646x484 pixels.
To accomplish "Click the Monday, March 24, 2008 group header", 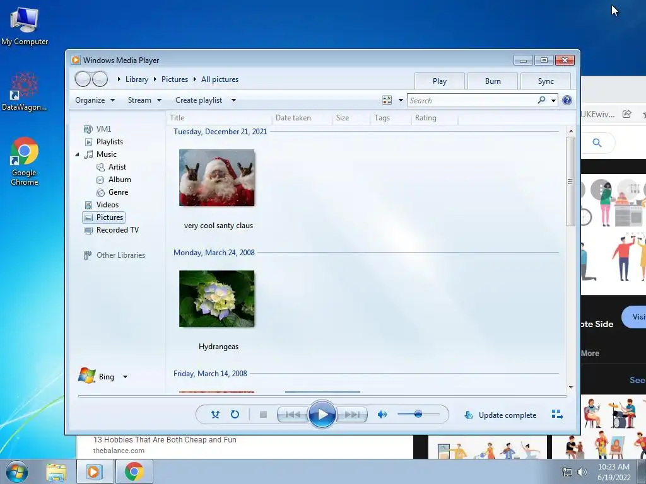I will coord(214,253).
